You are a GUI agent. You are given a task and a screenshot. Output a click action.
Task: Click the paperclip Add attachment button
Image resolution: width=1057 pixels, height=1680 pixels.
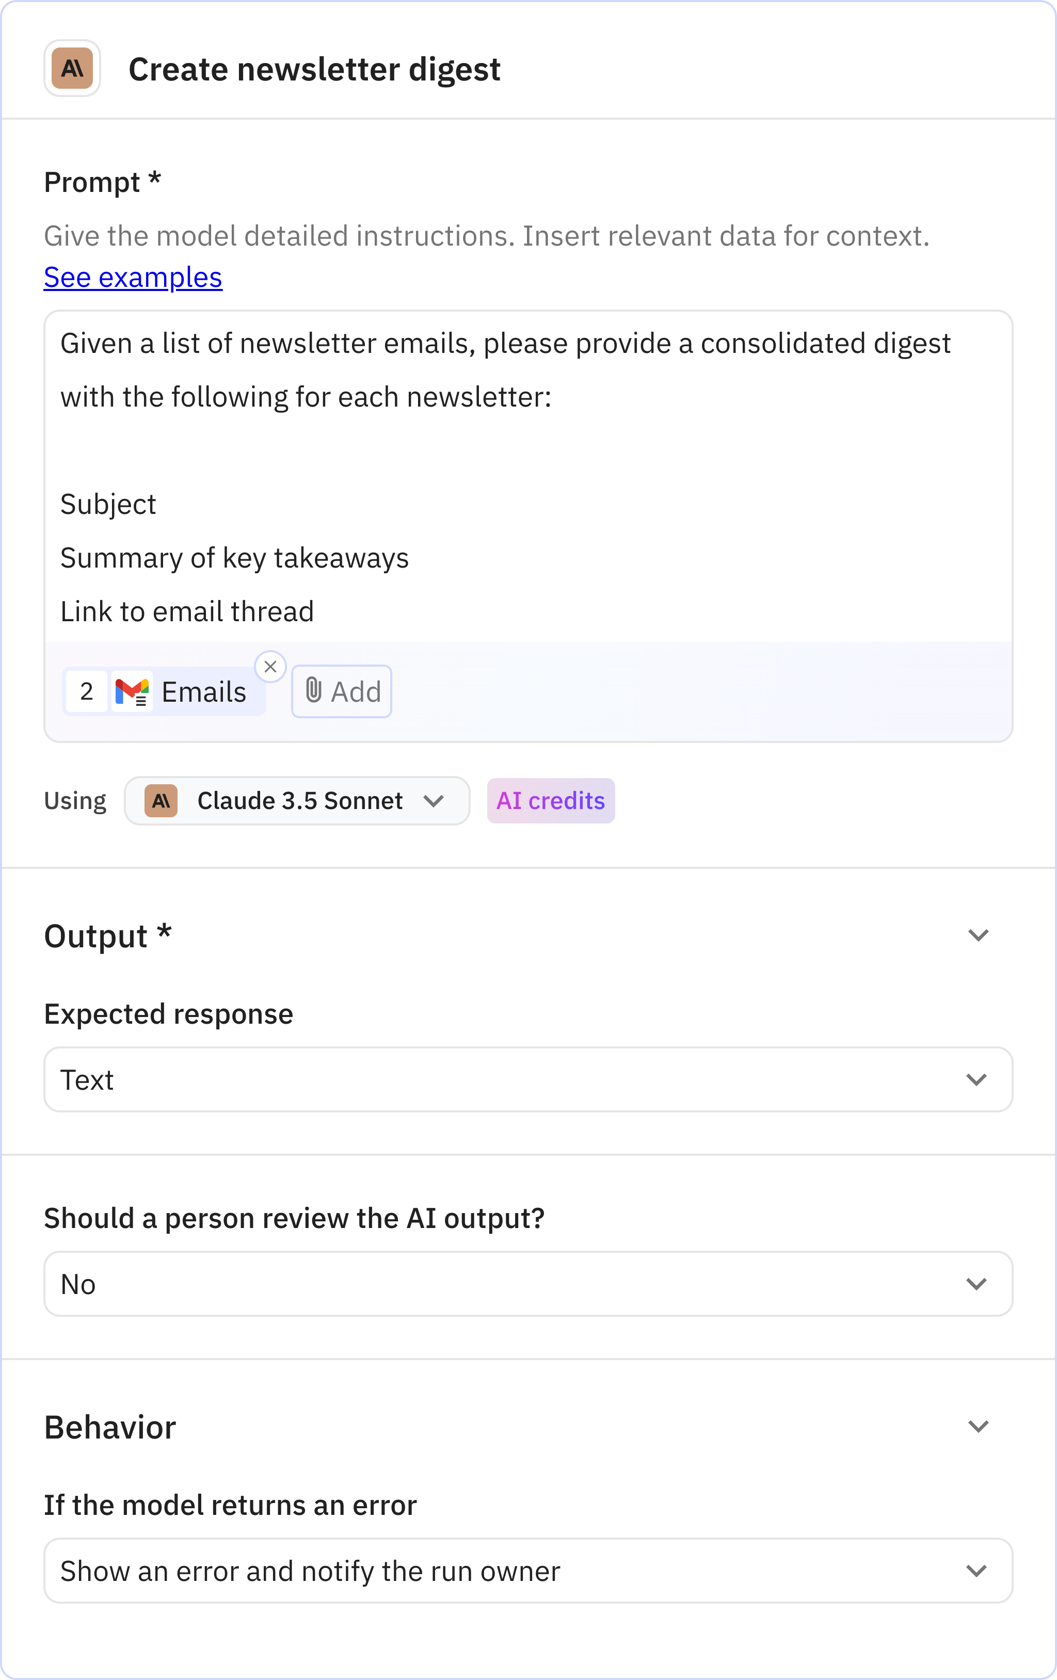342,691
